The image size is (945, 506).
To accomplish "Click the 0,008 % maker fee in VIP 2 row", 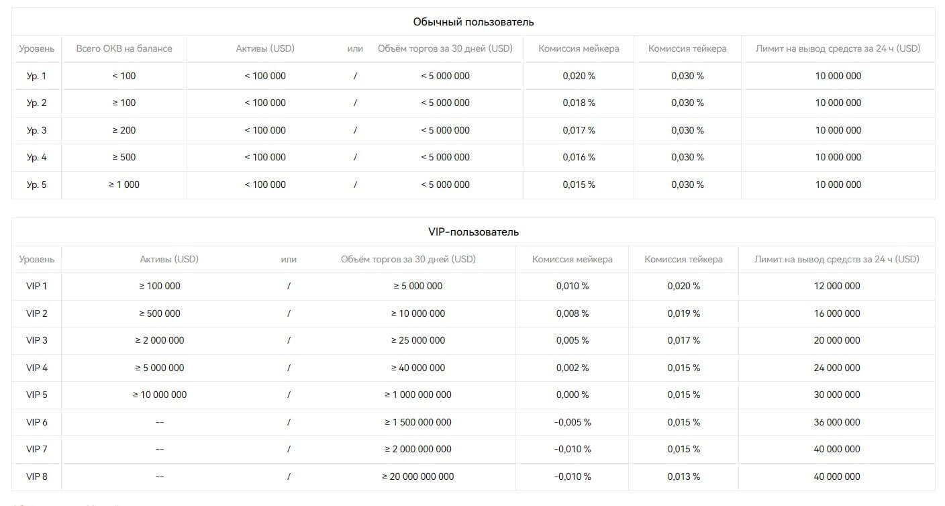I will coord(573,313).
